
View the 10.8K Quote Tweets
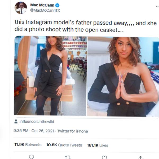[64, 145]
